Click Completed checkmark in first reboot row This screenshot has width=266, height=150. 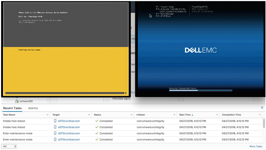[97, 121]
